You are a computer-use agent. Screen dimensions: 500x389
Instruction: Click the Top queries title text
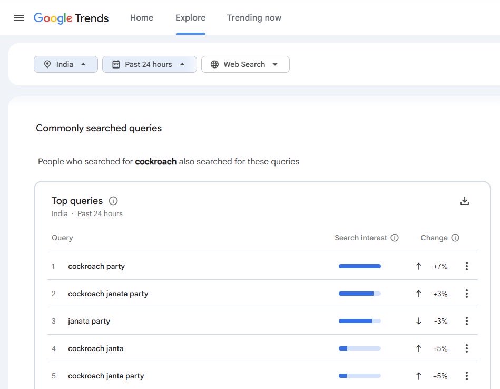pos(77,201)
